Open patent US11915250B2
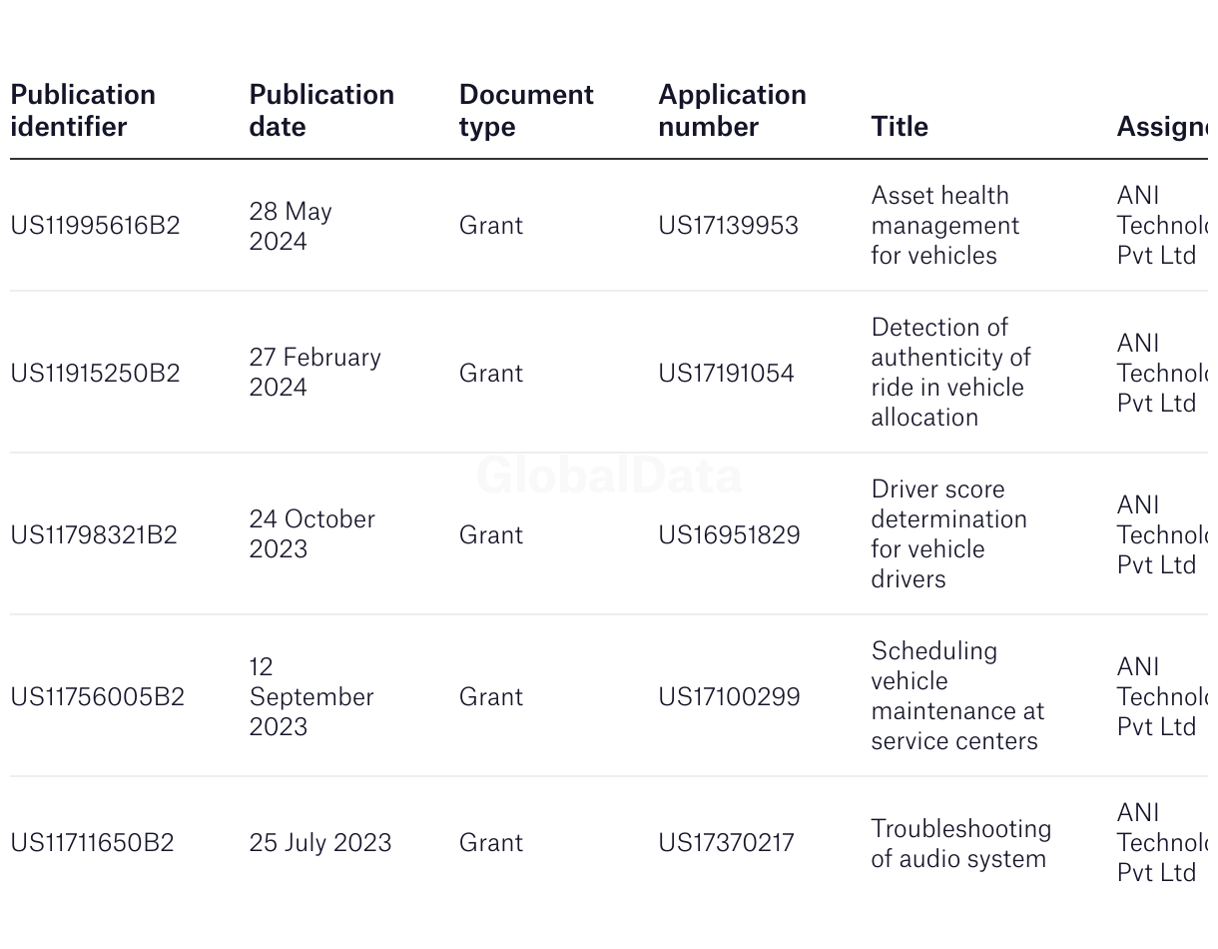The height and width of the screenshot is (949, 1218). 95,374
